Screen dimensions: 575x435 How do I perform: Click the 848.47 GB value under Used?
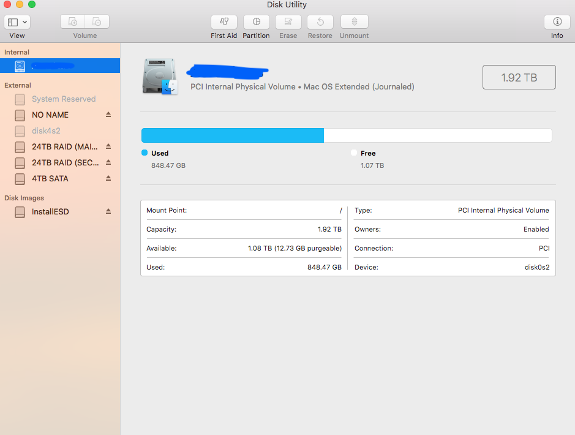(168, 165)
